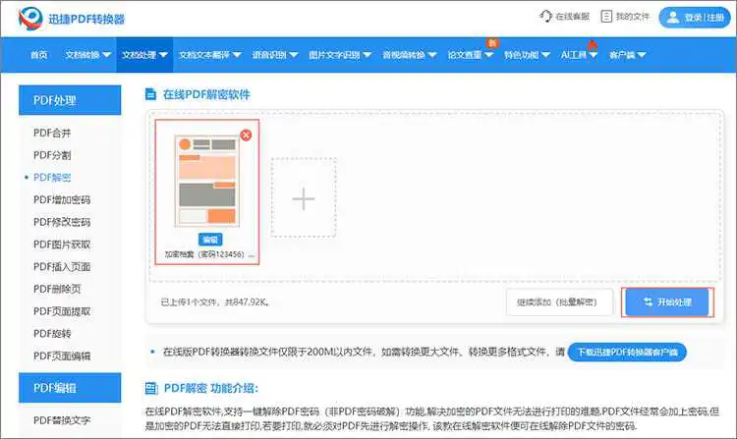This screenshot has width=737, height=439.
Task: Select PDF插入页面 in sidebar
Action: click(62, 267)
